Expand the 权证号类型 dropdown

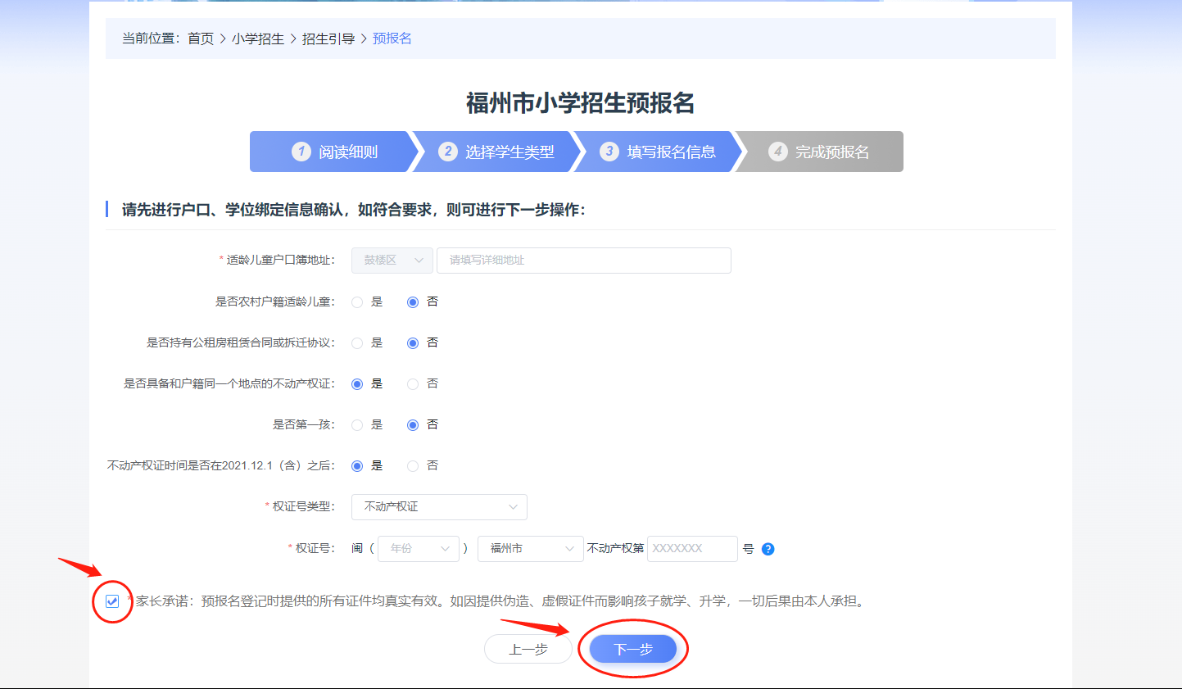tap(439, 507)
